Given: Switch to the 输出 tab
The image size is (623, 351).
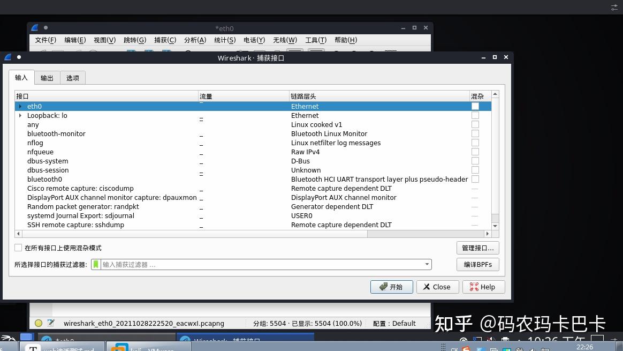Looking at the screenshot, I should [47, 78].
